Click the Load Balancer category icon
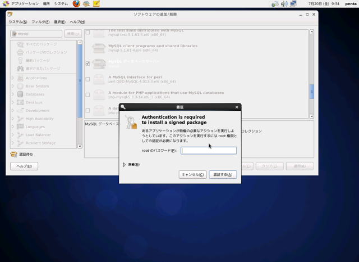 [20, 135]
